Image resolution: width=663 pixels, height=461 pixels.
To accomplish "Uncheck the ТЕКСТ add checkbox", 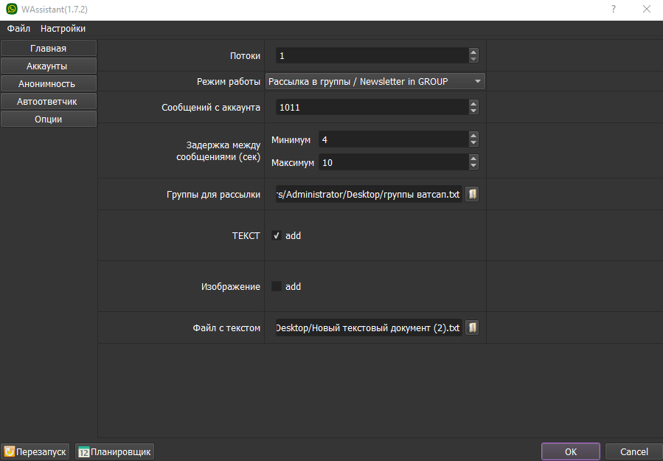I will click(277, 236).
